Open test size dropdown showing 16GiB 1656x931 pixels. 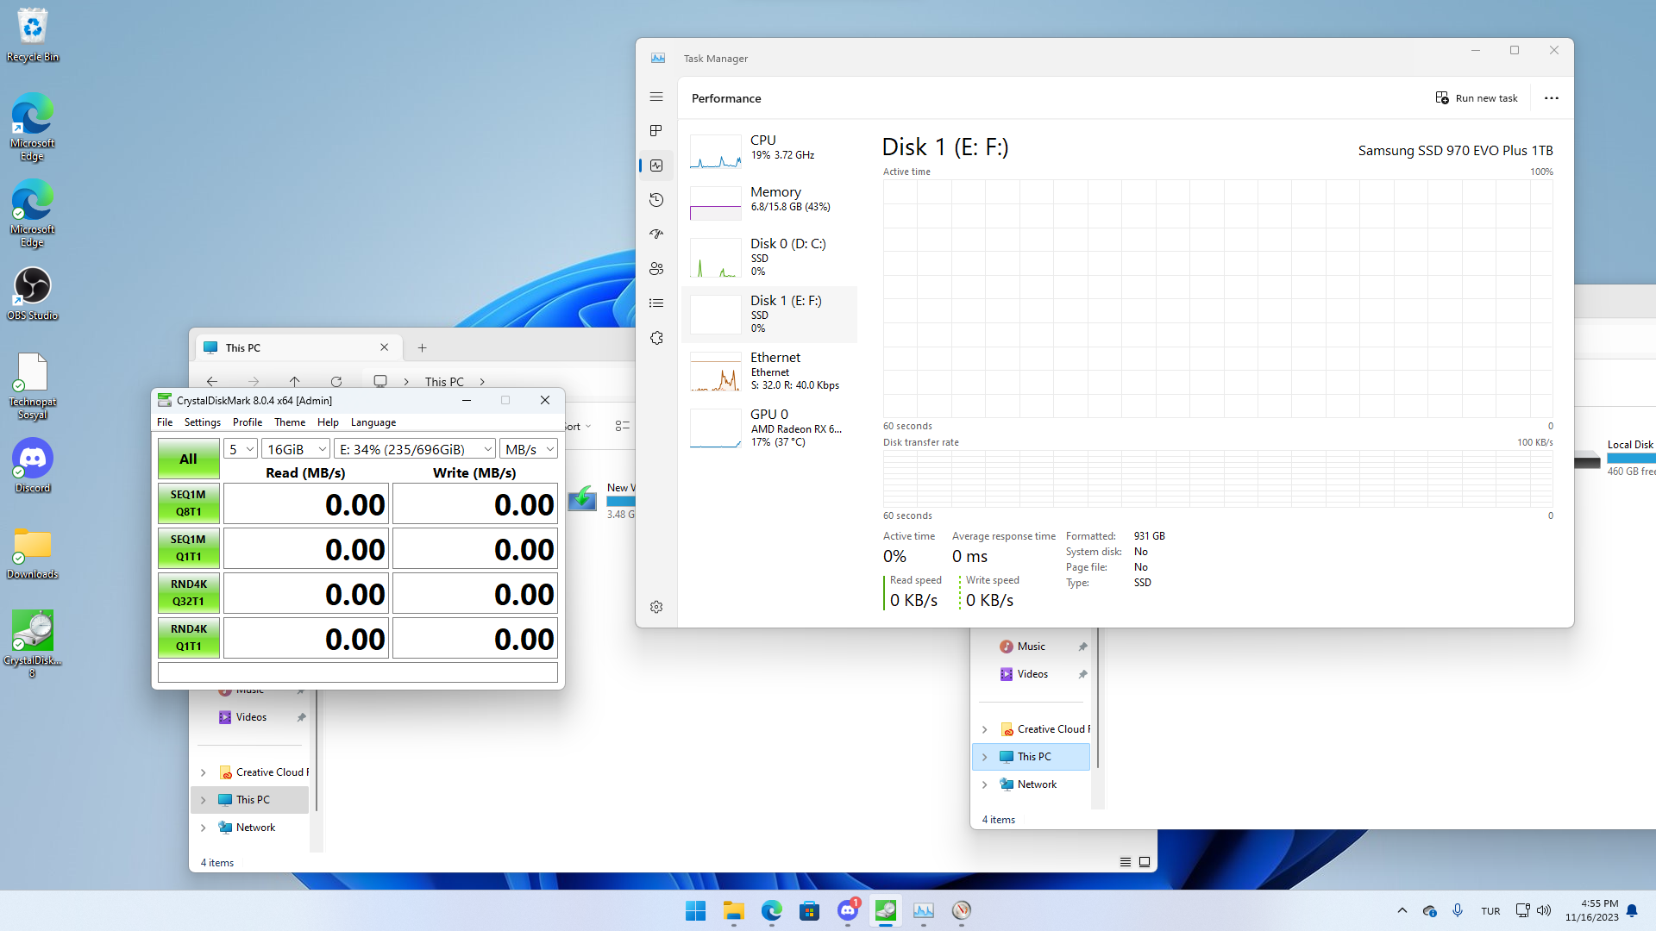[x=296, y=449]
